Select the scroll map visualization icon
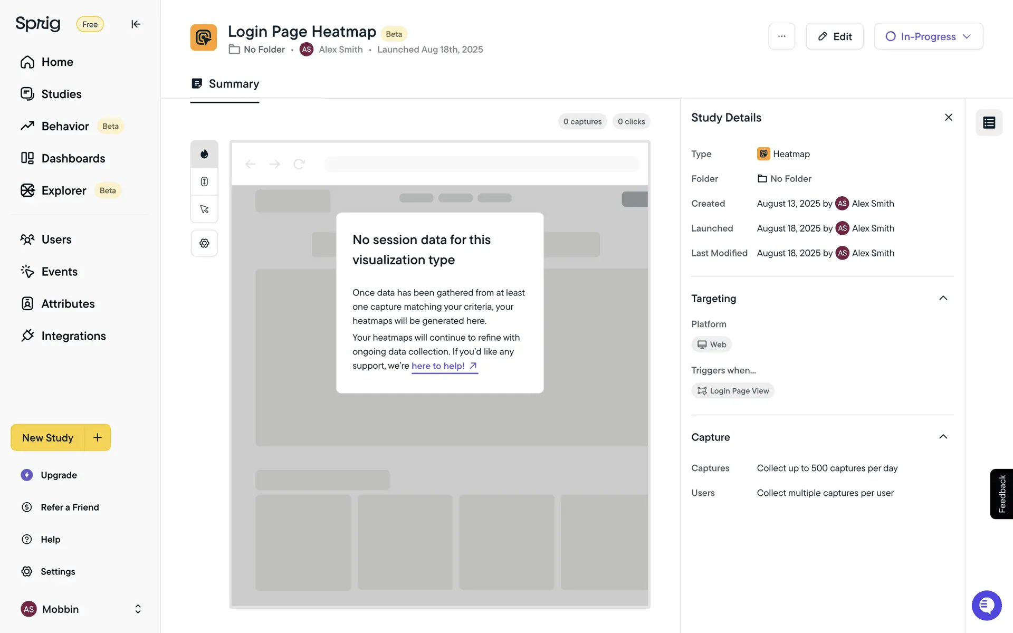 coord(204,181)
